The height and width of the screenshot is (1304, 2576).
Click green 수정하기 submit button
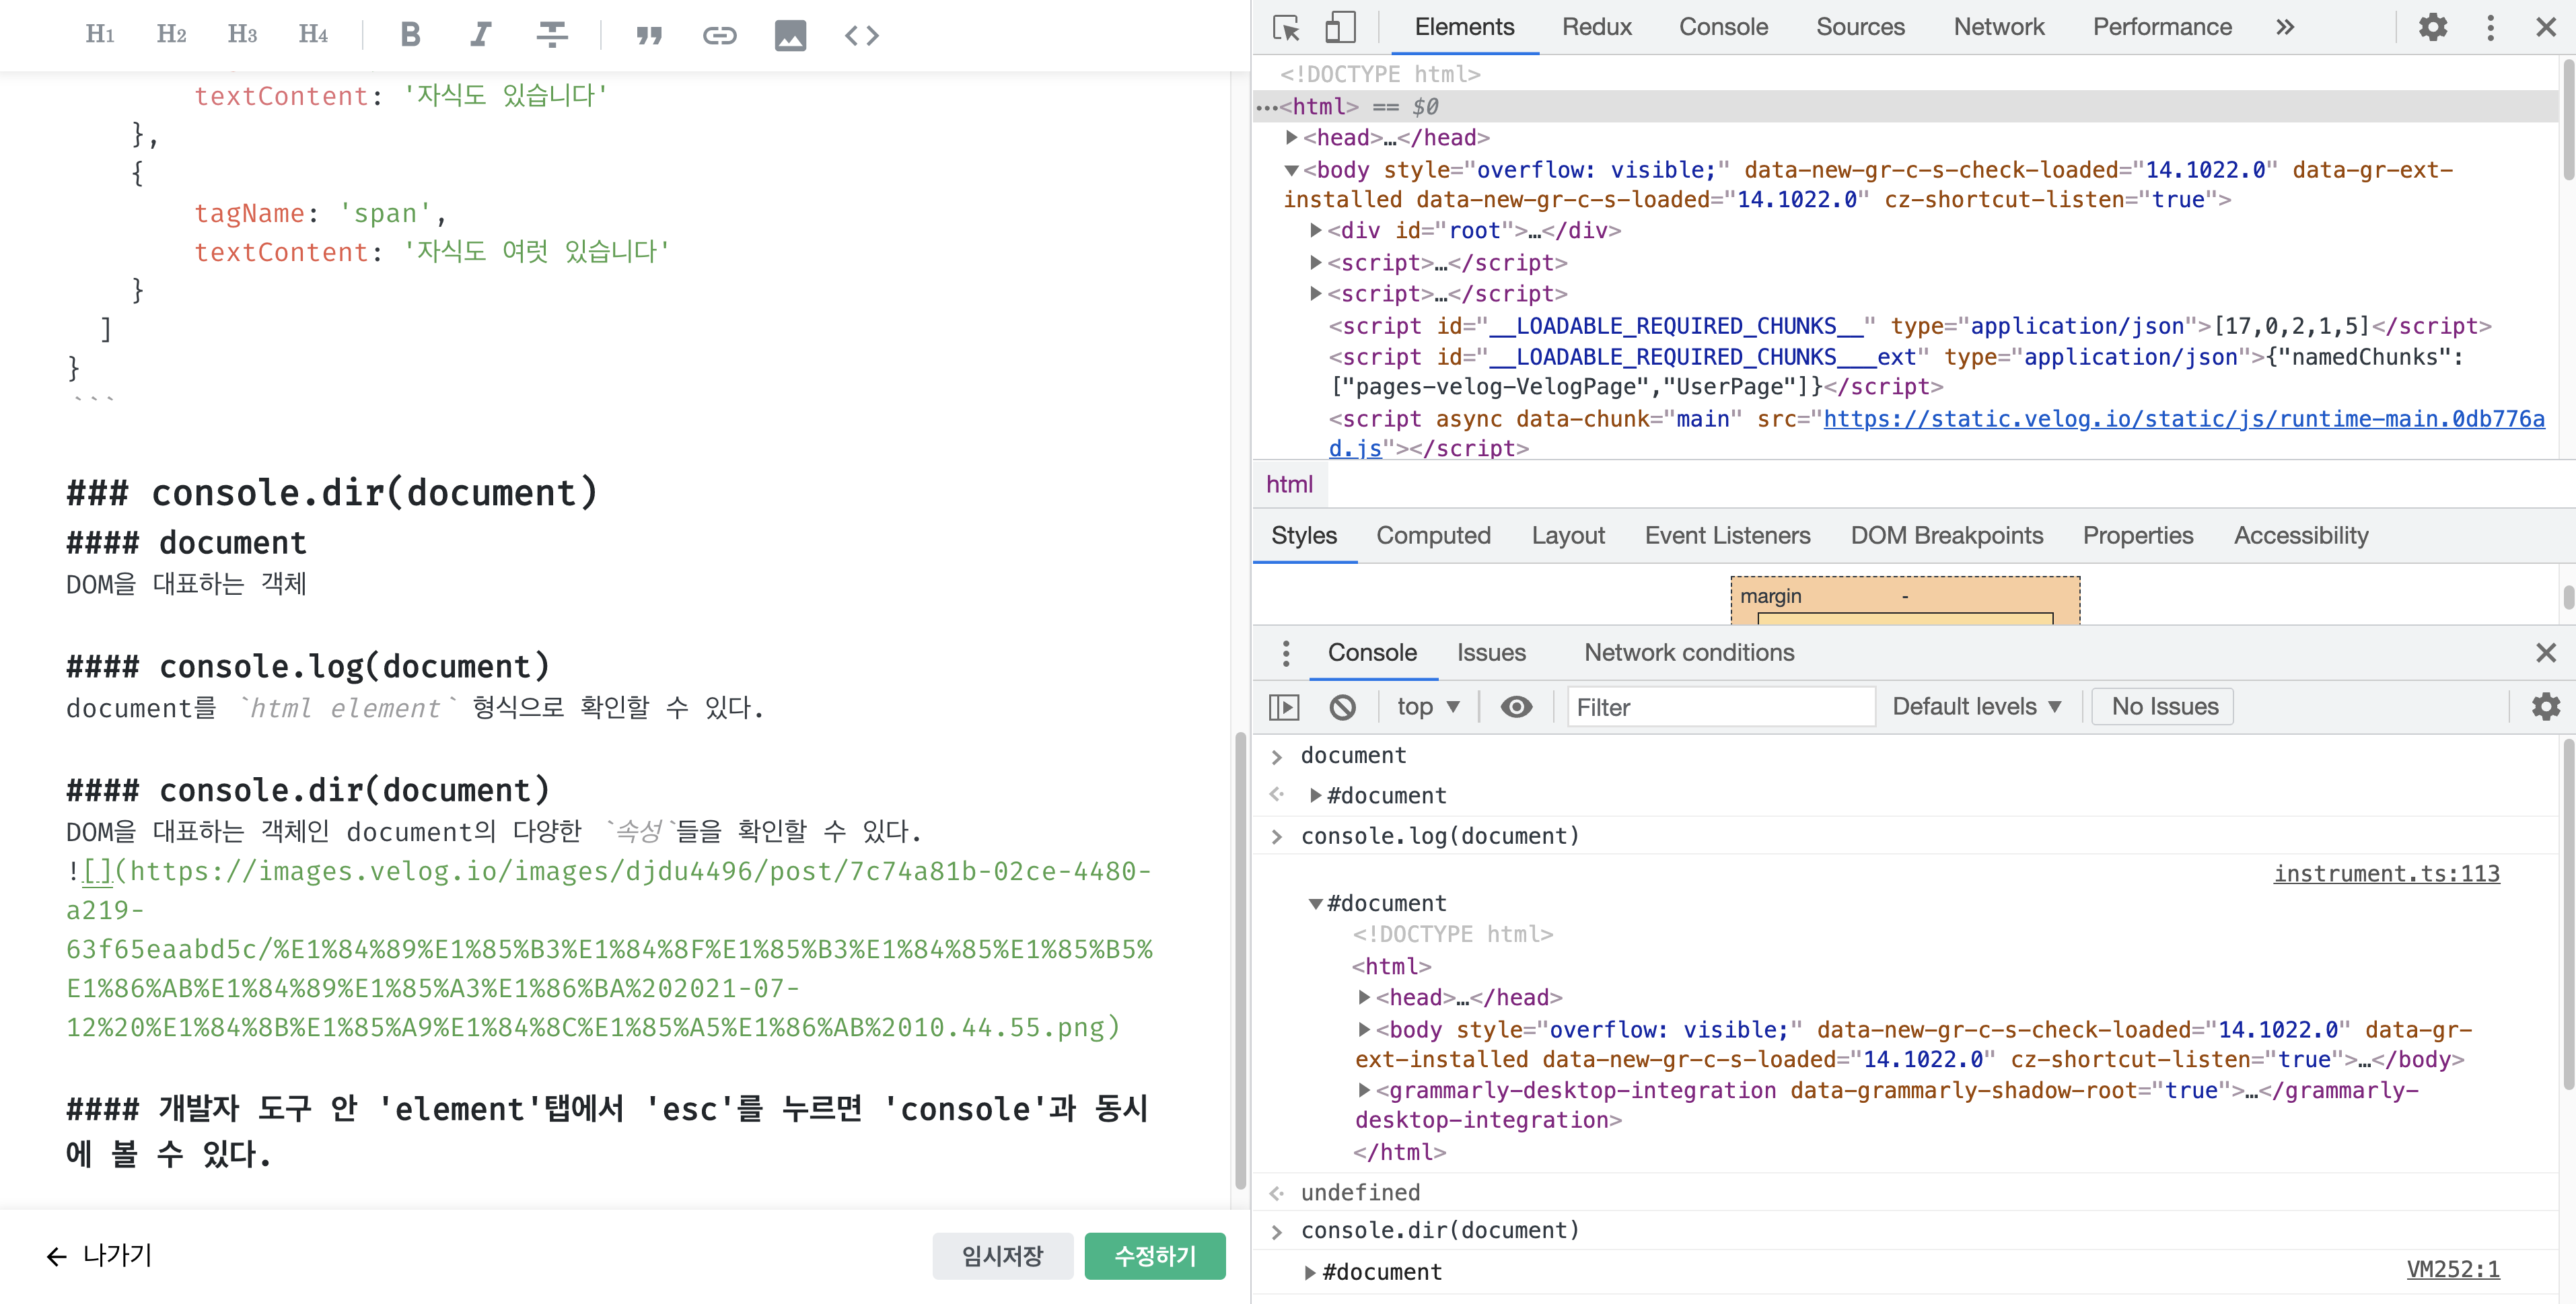pos(1155,1256)
